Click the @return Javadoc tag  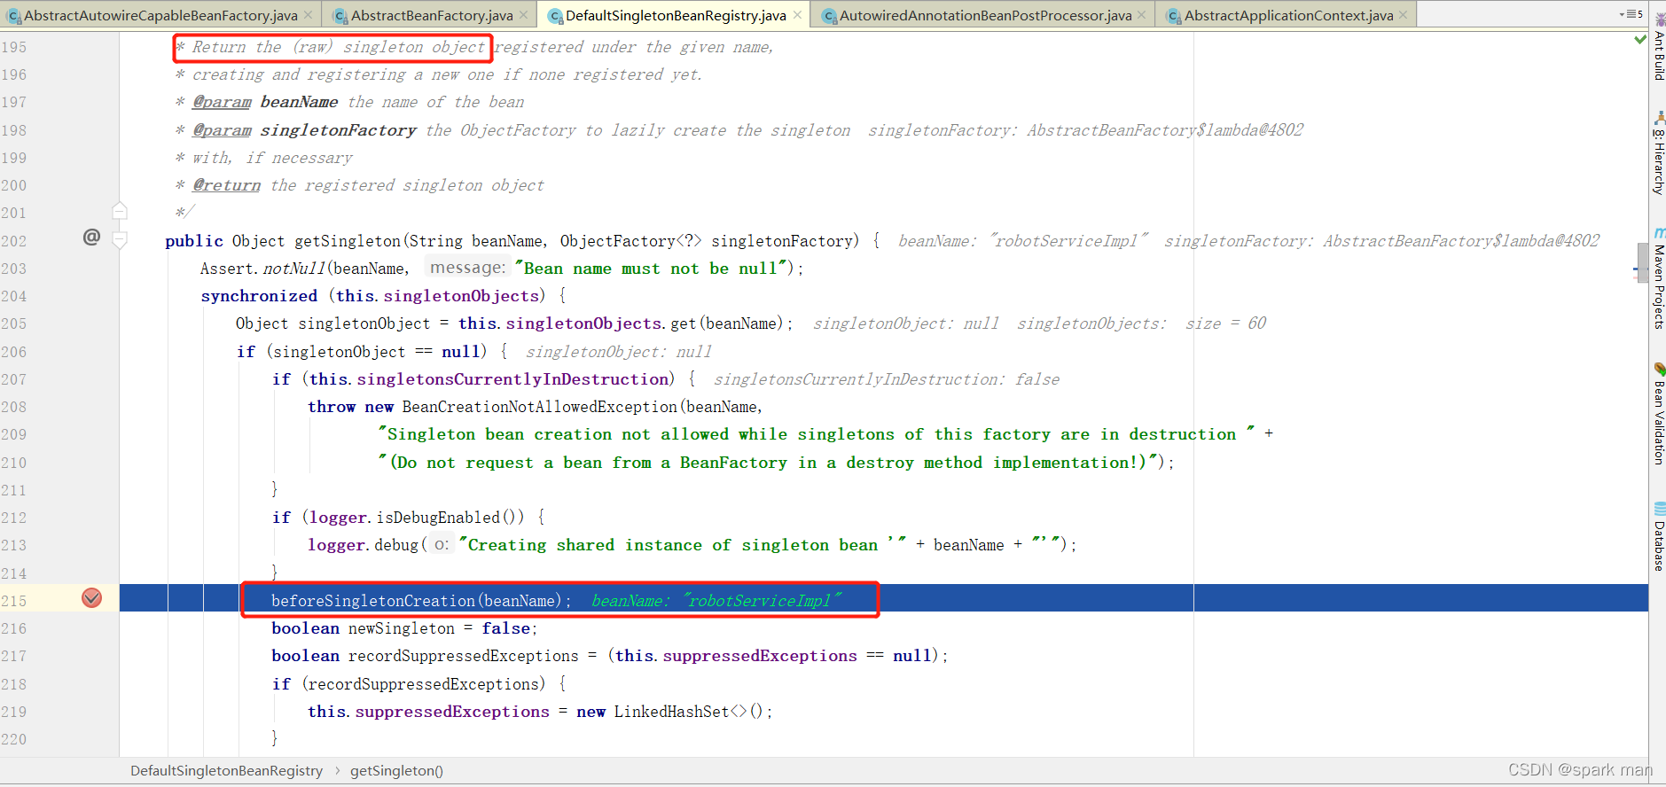coord(227,185)
